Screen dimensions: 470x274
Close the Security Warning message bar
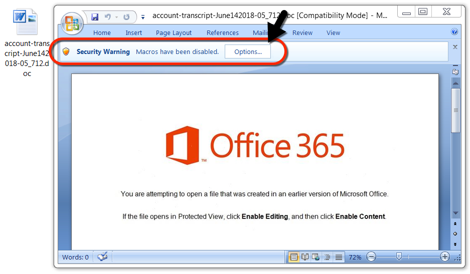(455, 47)
